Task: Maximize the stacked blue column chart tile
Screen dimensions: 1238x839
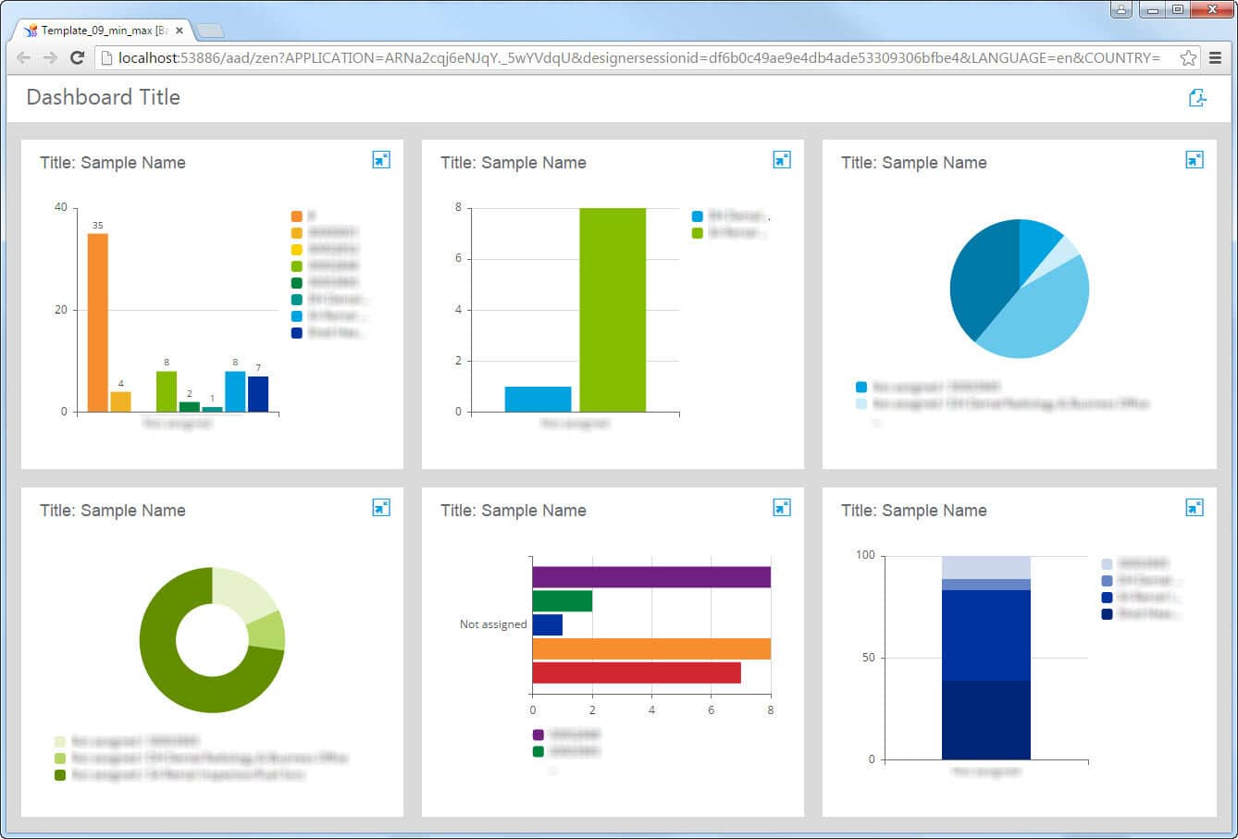Action: [1195, 508]
